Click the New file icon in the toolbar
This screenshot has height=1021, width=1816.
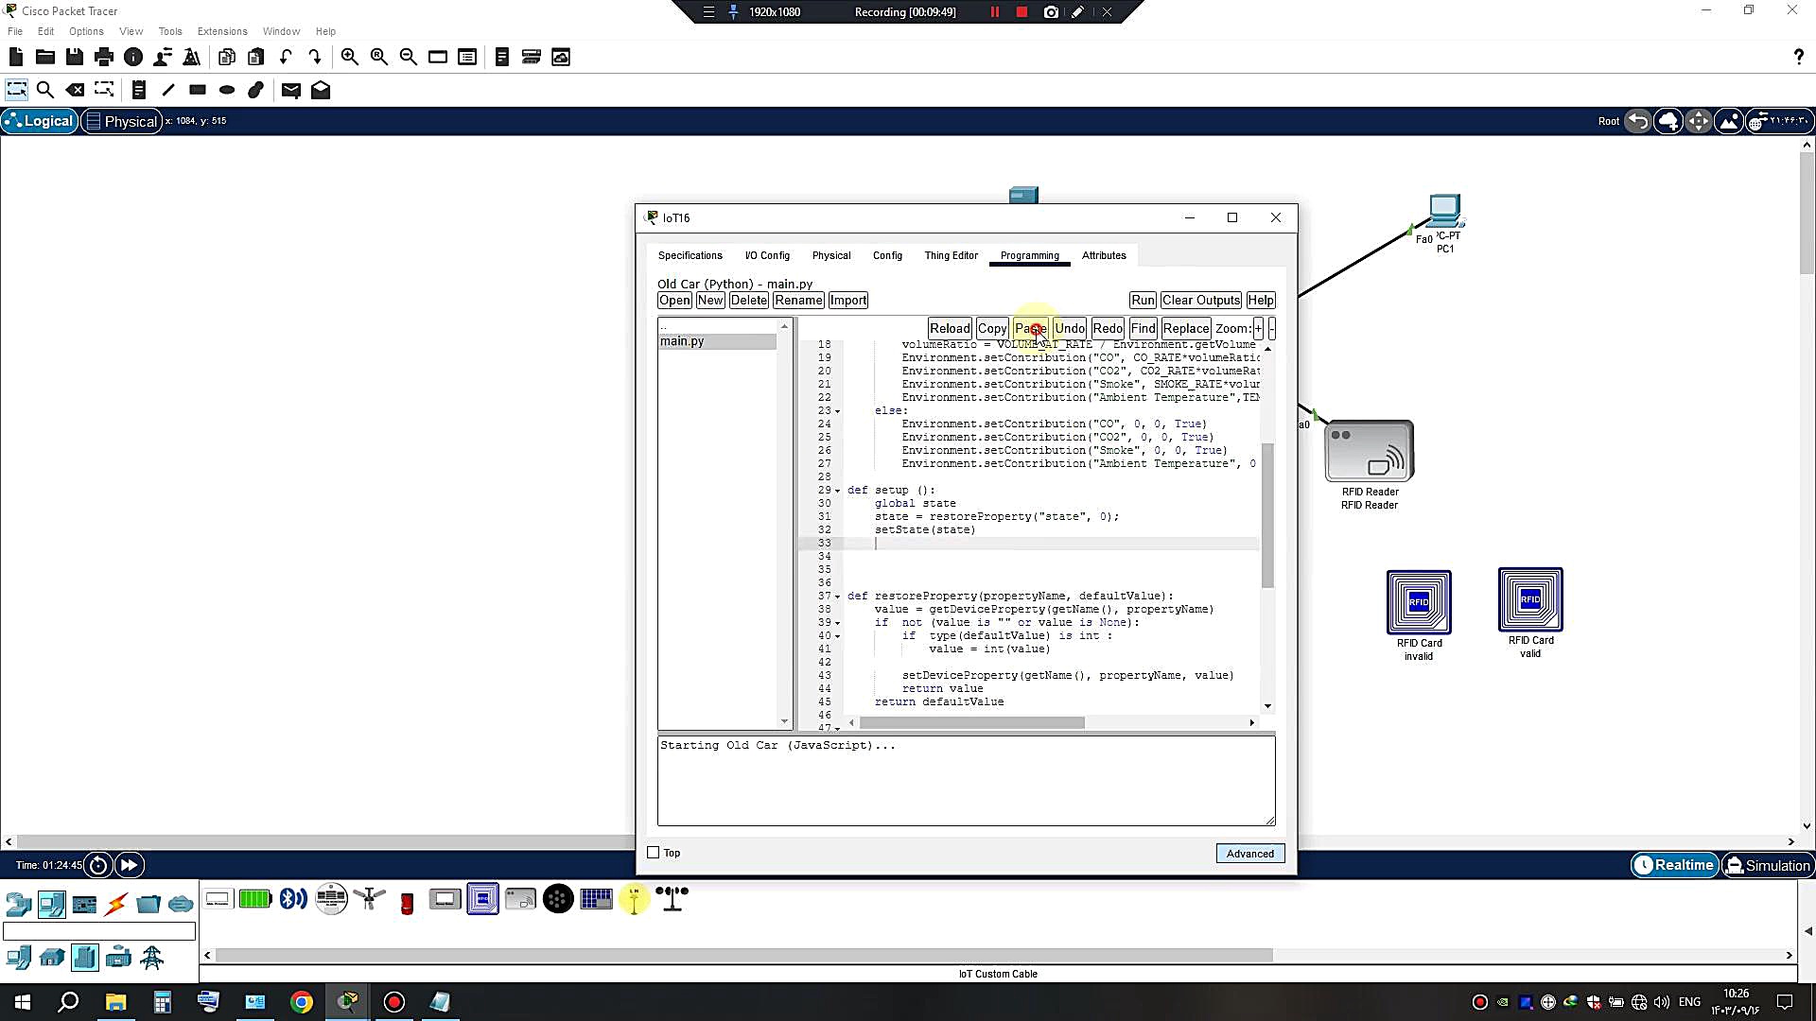point(15,57)
